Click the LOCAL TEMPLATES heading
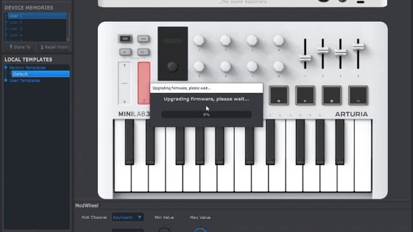This screenshot has width=413, height=232. pyautogui.click(x=28, y=59)
